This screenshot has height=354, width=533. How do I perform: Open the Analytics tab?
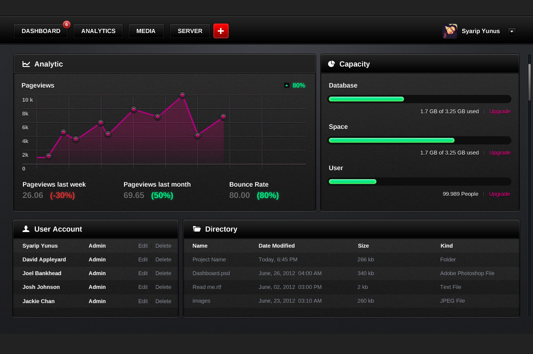98,31
